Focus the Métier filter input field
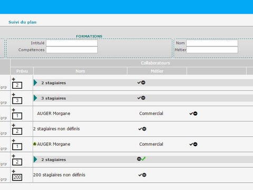The image size is (253, 190). pos(212,50)
